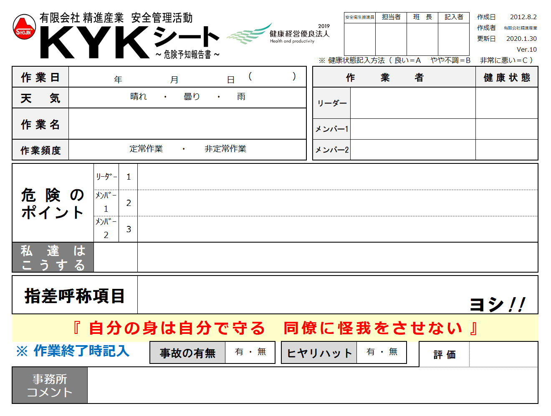Click the blank stamp cell under 記入者
The height and width of the screenshot is (416, 551).
click(x=454, y=39)
